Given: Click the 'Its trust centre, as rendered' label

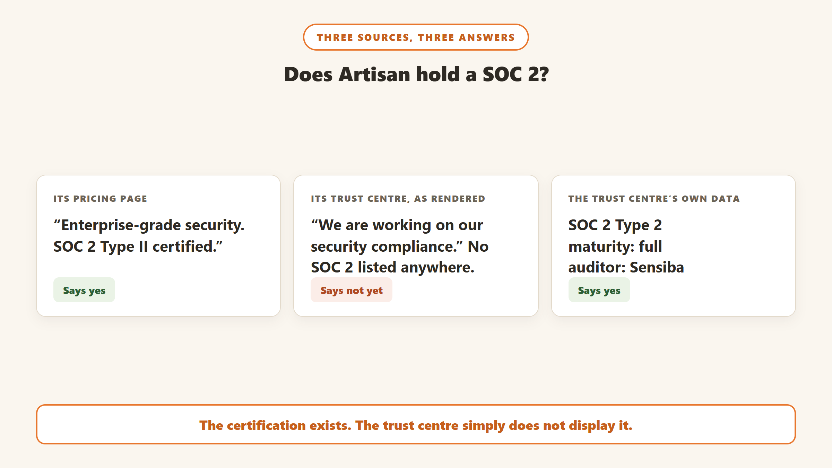Looking at the screenshot, I should click(398, 199).
